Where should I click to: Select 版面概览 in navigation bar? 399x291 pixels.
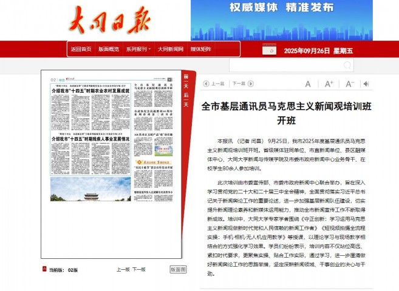click(109, 49)
